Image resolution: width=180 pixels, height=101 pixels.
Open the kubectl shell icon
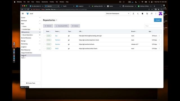tap(138, 13)
